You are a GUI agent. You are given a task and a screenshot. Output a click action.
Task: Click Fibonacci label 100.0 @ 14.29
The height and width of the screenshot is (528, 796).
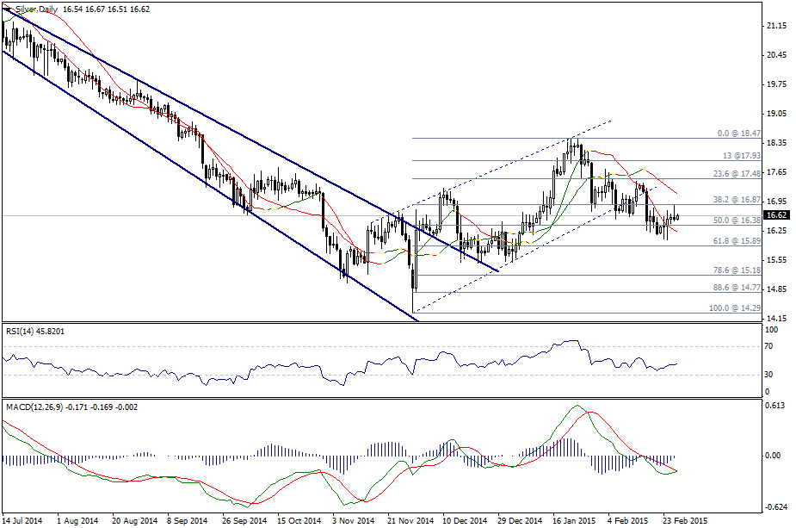(735, 308)
